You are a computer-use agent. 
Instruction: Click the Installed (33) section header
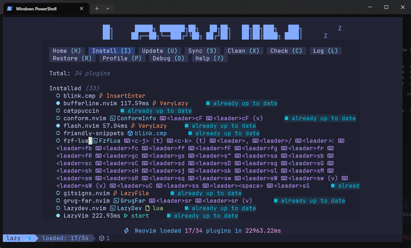(75, 88)
